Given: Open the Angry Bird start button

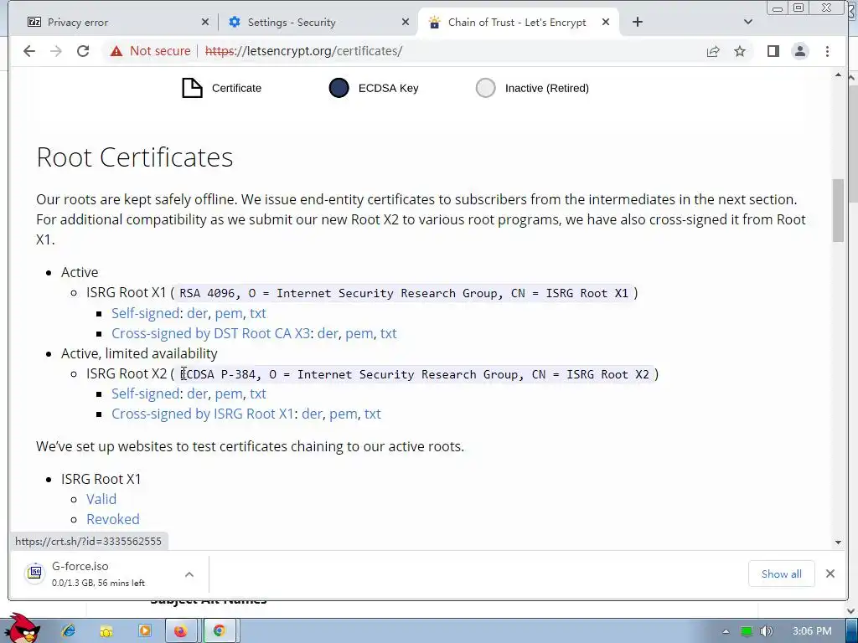Looking at the screenshot, I should pos(23,628).
